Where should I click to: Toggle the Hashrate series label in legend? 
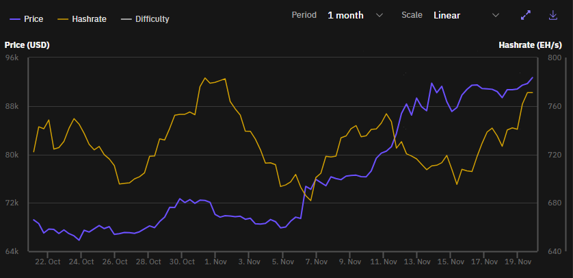coord(89,19)
